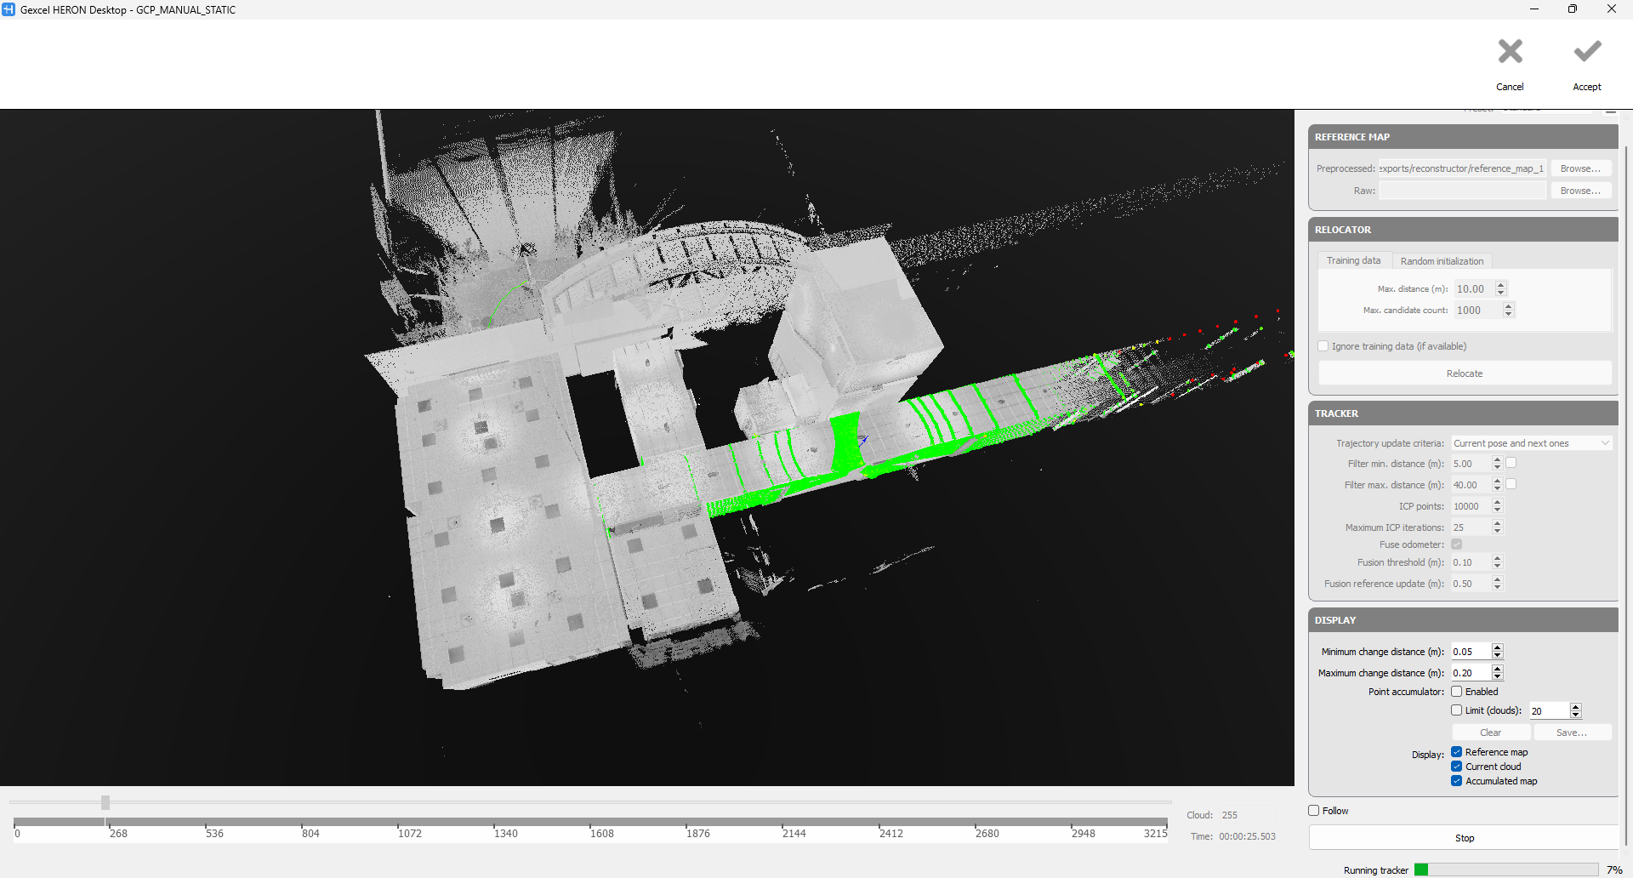Screen dimensions: 1633x878
Task: Hide the Reference map display
Action: point(1457,752)
